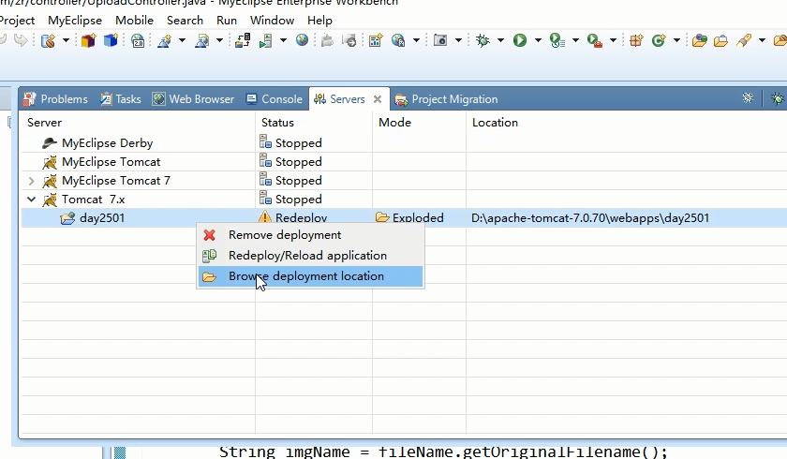The image size is (787, 459).
Task: Click the purple-yellow cube new module icon
Action: point(88,40)
